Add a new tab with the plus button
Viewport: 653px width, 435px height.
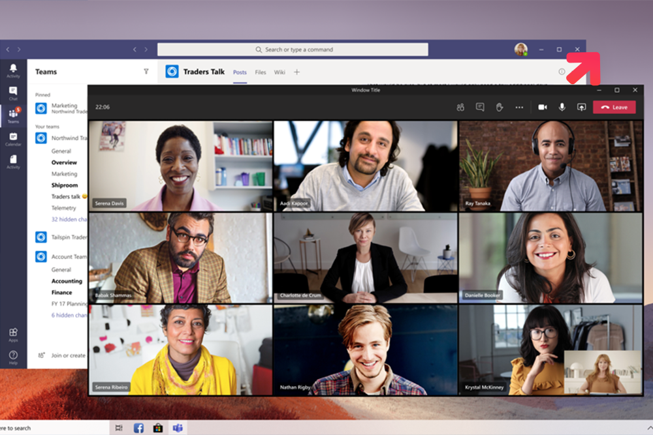tap(296, 72)
